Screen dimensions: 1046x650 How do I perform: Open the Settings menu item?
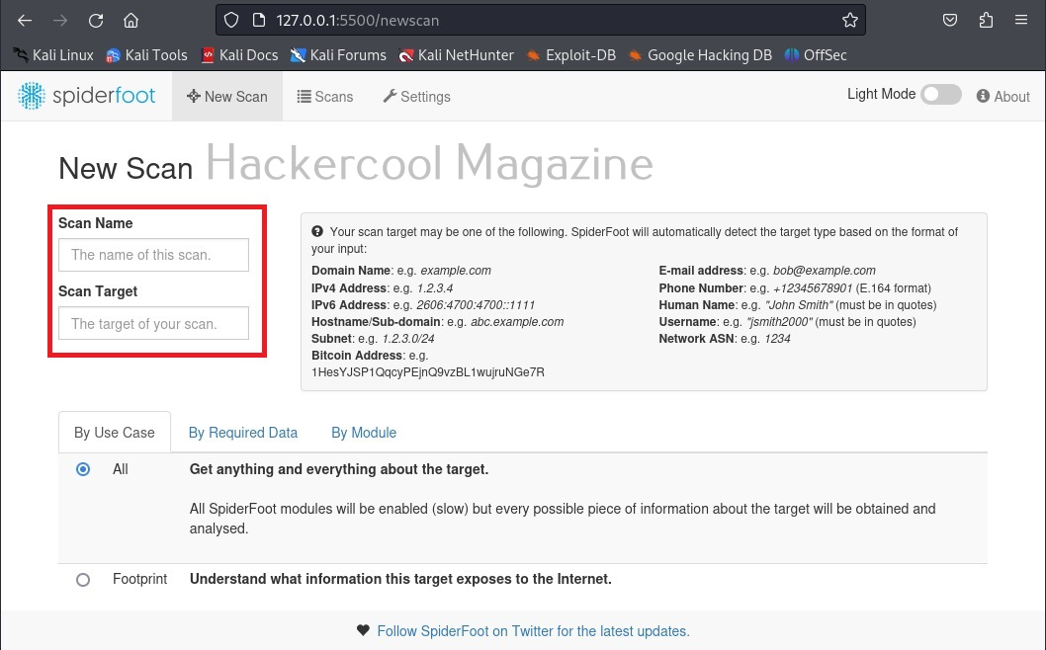[417, 97]
